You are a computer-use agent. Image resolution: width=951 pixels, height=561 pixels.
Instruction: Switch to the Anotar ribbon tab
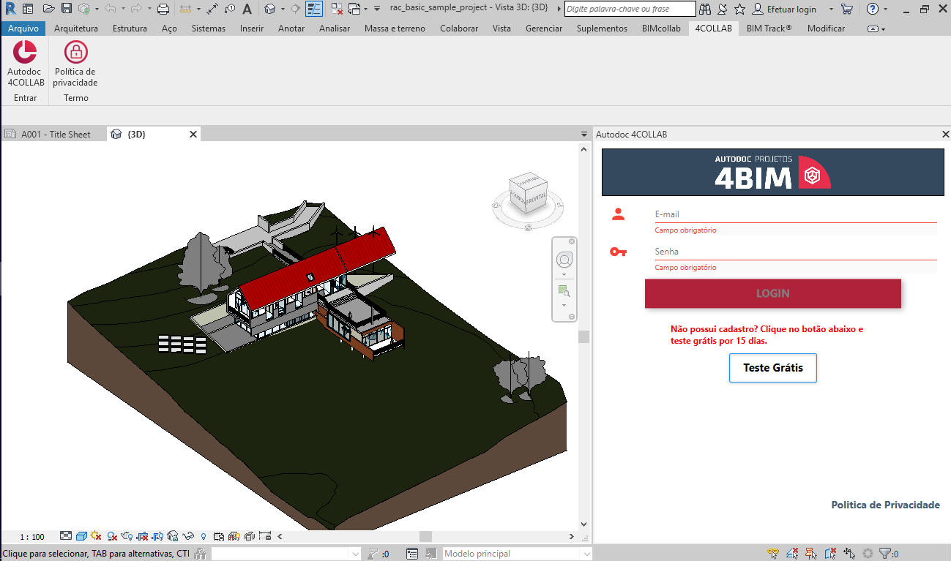pos(291,29)
